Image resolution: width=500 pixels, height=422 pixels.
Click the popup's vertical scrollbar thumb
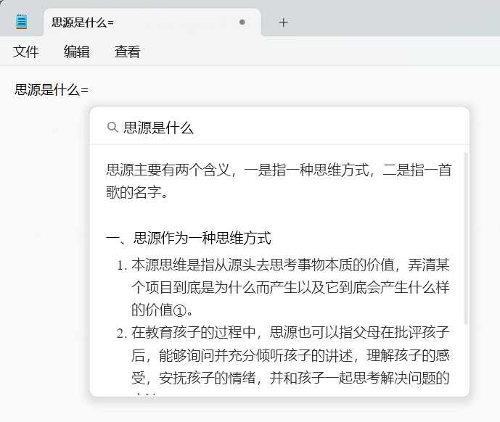pos(466,239)
